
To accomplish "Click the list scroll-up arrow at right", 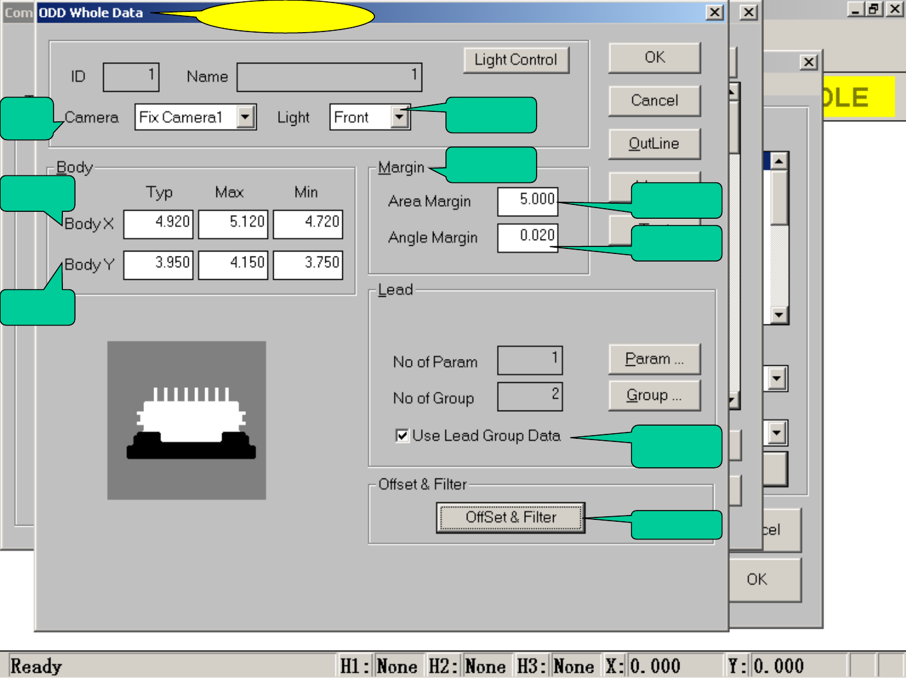I will coord(779,162).
